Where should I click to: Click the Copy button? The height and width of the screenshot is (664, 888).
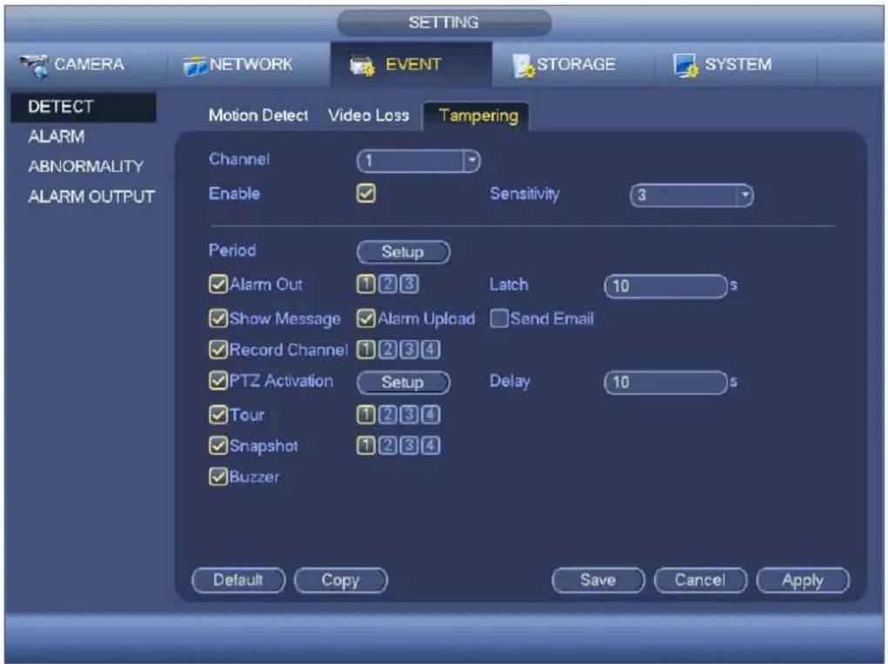point(341,581)
